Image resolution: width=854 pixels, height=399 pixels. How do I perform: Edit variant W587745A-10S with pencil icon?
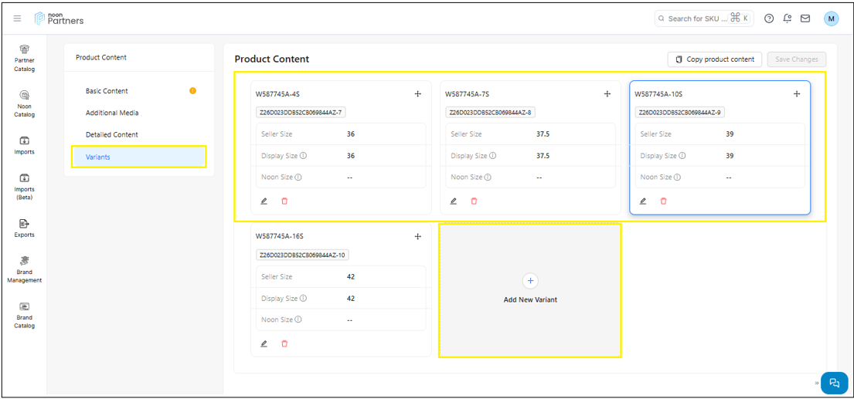(x=643, y=201)
